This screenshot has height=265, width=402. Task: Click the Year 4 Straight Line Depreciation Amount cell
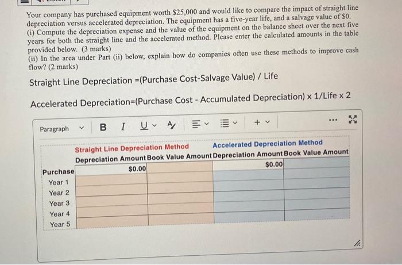tap(112, 212)
